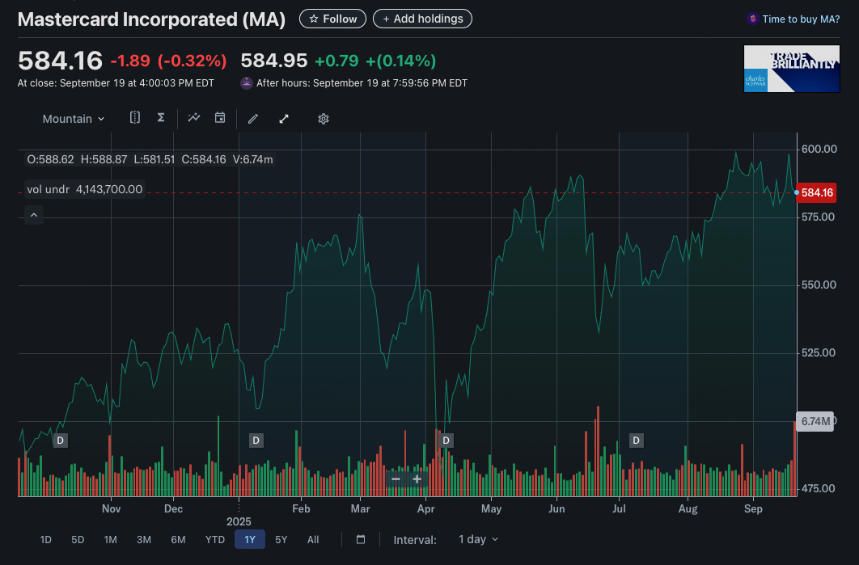This screenshot has height=565, width=859.
Task: Select the 5Y time range
Action: point(281,539)
